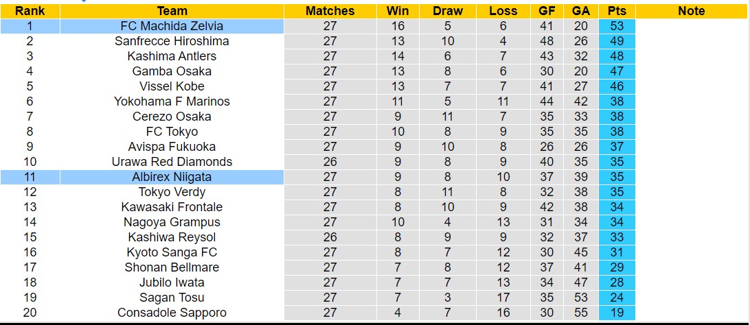Viewport: 750px width, 325px height.
Task: Select Kashima Antlers in the standings
Action: tap(172, 56)
